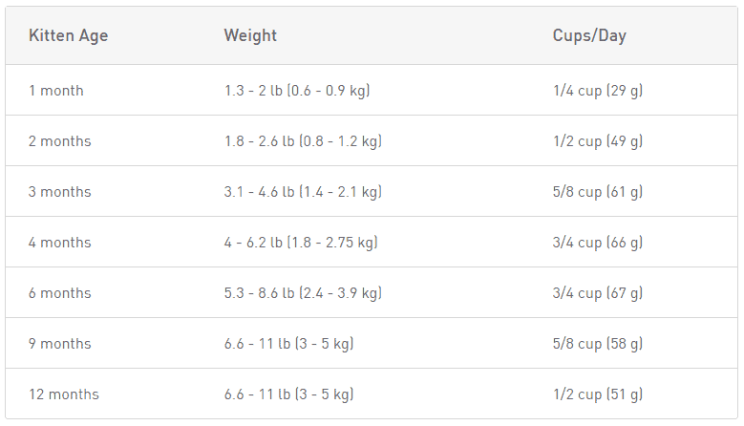Click the Kitten Age column header
The width and height of the screenshot is (744, 426).
click(68, 36)
